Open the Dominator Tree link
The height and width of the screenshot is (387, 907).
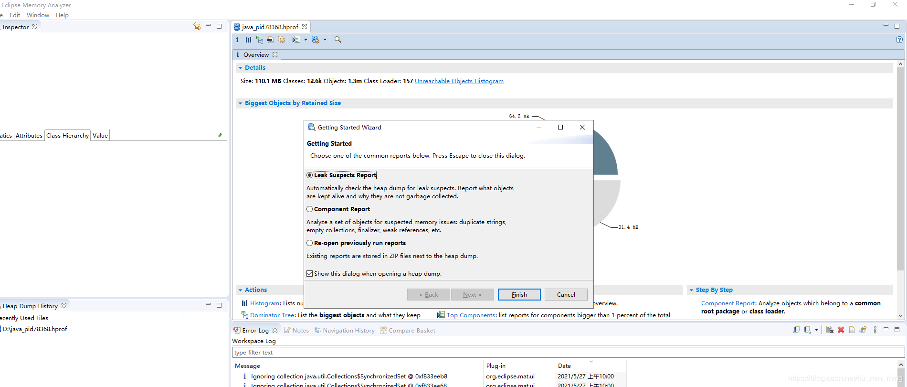(x=272, y=315)
